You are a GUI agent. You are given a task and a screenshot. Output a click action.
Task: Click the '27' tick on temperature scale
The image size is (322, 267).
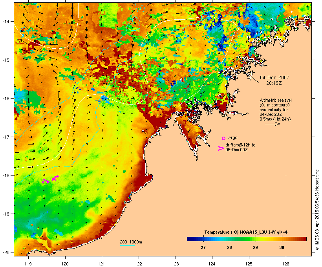pyautogui.click(x=203, y=247)
